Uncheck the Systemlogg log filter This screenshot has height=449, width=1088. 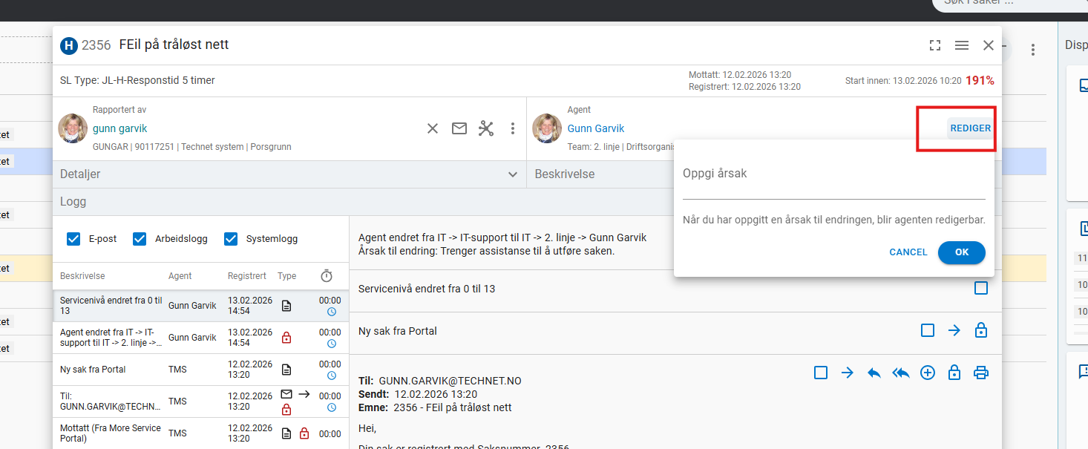click(x=231, y=239)
